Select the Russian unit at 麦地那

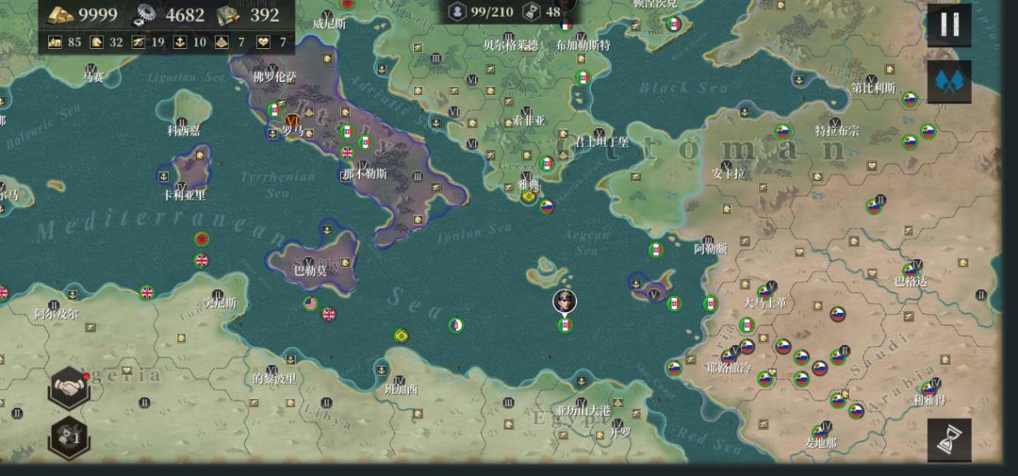point(820,432)
